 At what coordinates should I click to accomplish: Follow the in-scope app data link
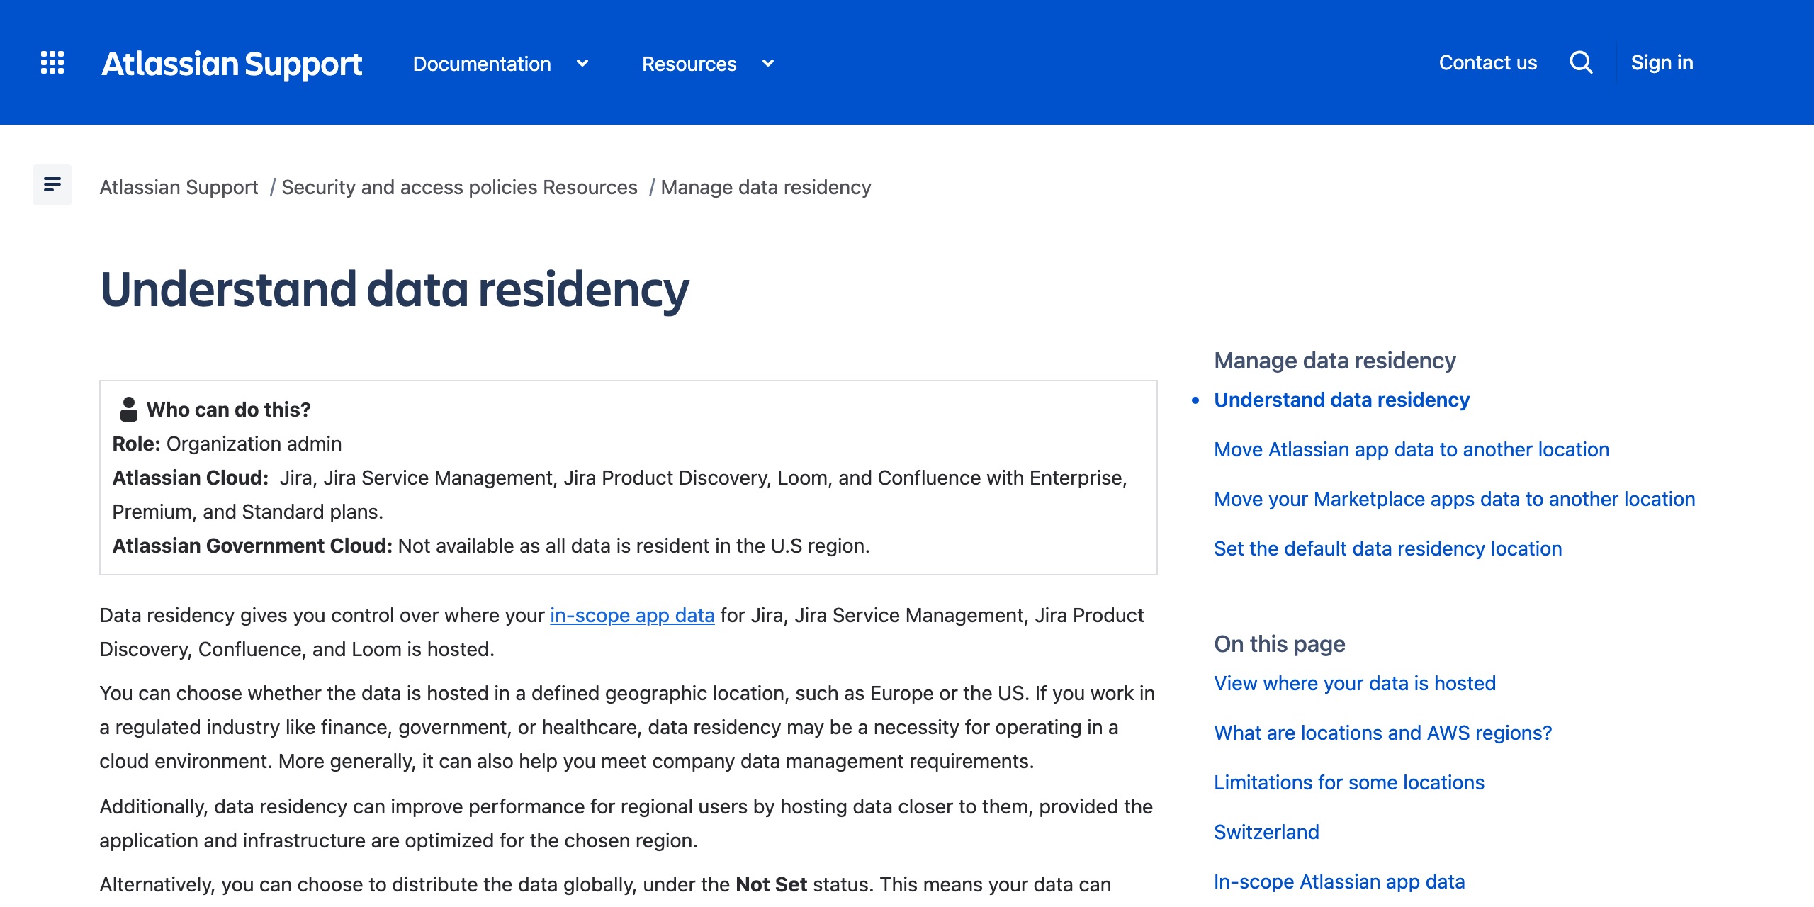click(632, 615)
